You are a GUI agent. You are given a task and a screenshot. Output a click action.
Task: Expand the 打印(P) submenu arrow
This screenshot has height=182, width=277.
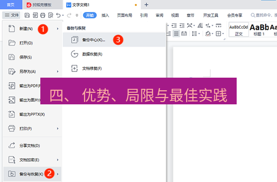[x=58, y=129]
